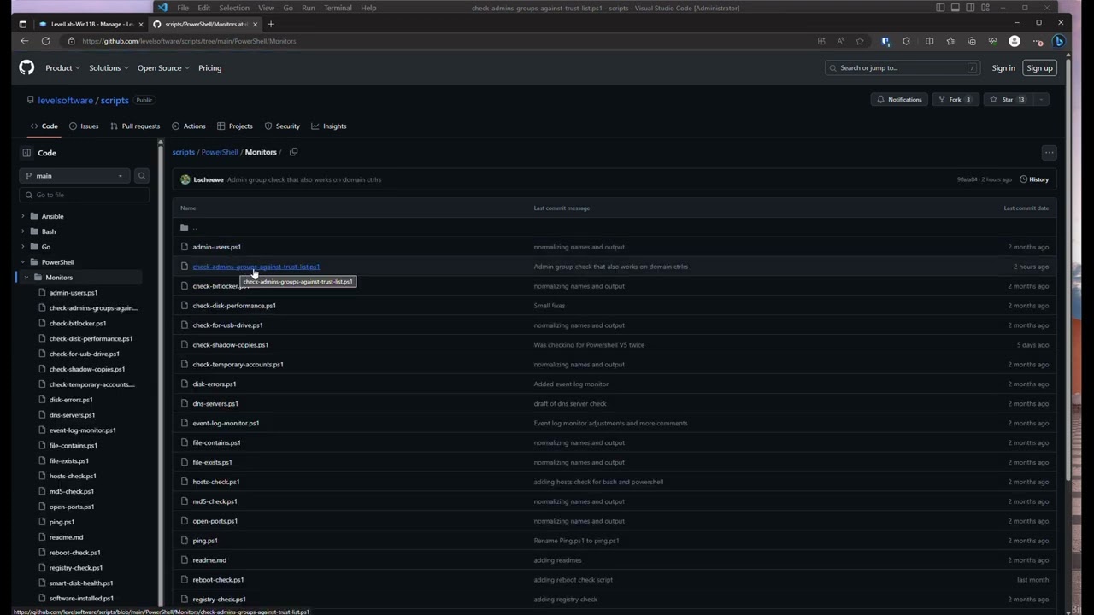Expand the Go folder in tree
Screen dimensions: 1094x615
coord(23,247)
